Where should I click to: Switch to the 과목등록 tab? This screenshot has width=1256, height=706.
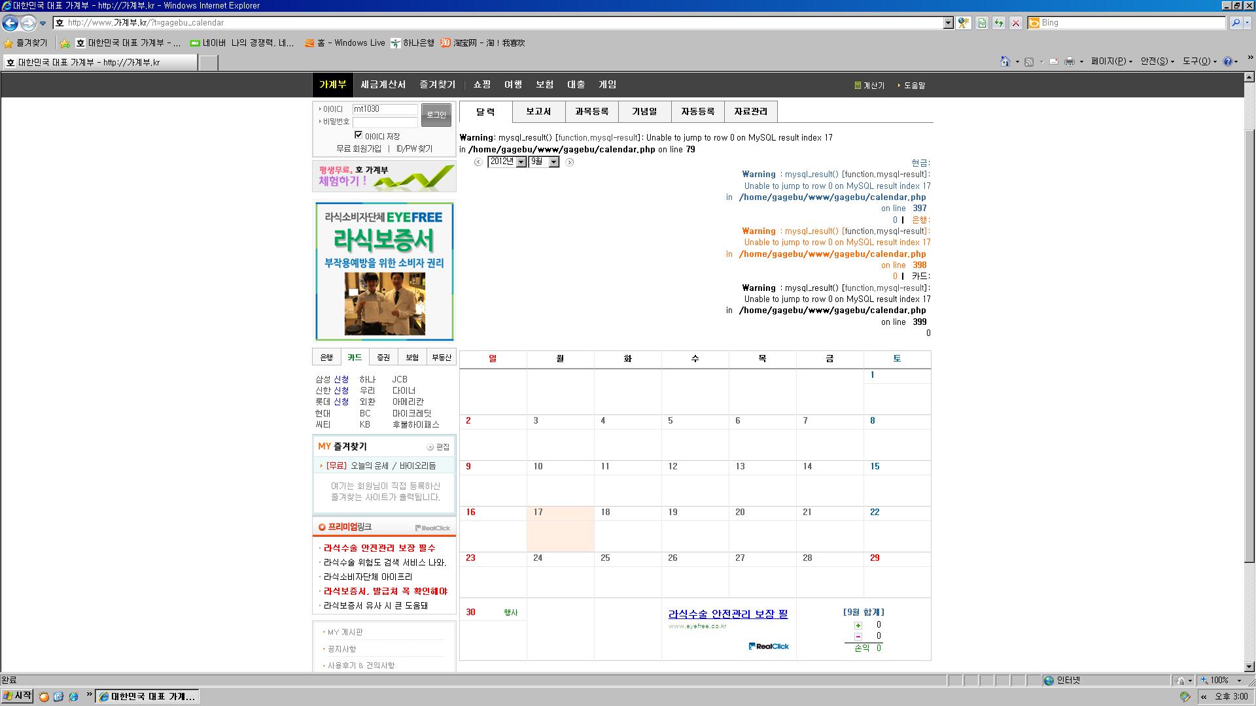(591, 112)
